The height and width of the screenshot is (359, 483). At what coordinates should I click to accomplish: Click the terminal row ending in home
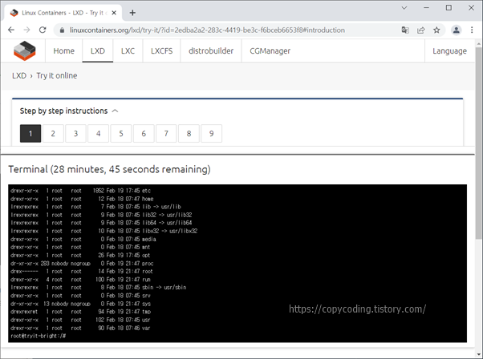82,199
